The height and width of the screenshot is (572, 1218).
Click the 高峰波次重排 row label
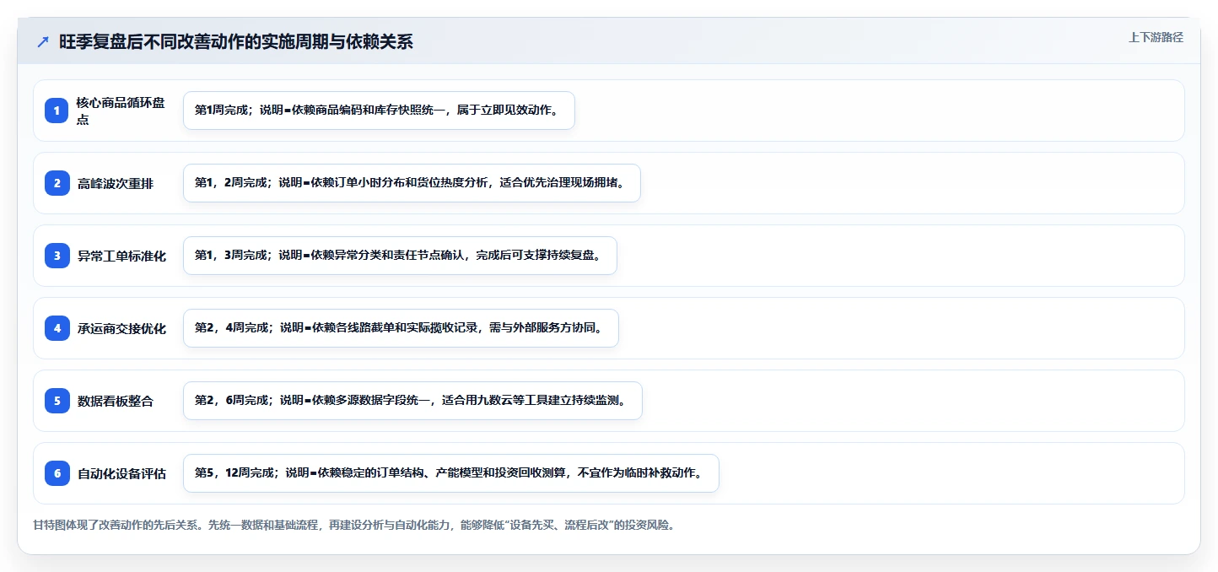coord(116,183)
